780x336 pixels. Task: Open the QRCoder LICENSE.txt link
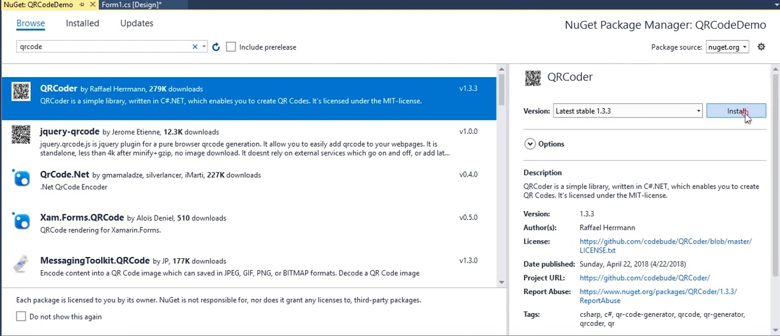click(x=666, y=246)
